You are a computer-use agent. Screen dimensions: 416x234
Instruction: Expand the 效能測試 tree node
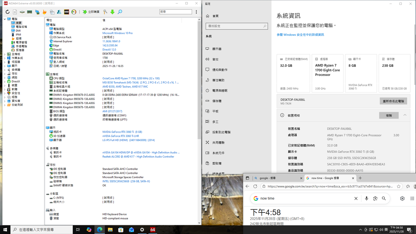click(5, 105)
